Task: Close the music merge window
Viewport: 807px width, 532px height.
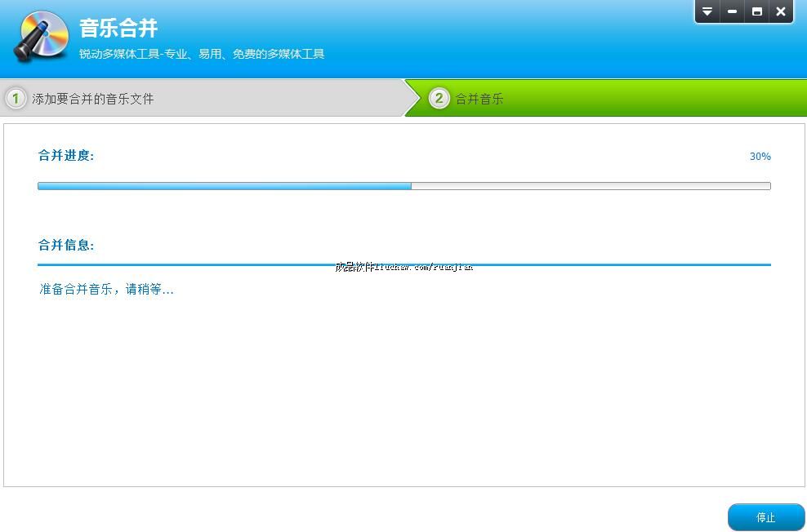Action: 781,11
